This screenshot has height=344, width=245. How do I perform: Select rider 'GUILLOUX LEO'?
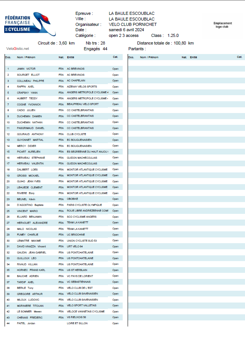coord(27,258)
